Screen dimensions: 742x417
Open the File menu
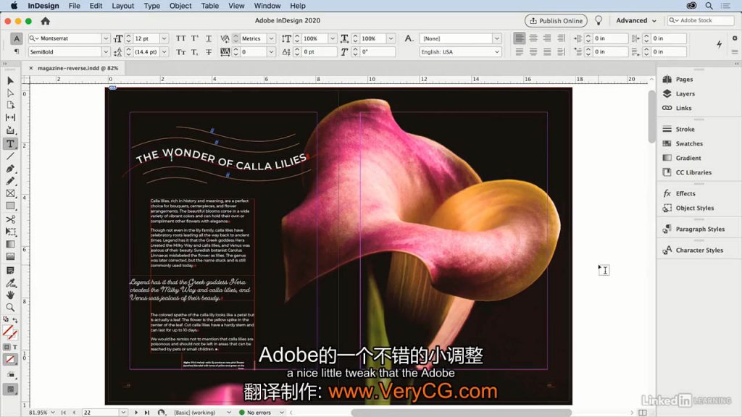[x=75, y=6]
